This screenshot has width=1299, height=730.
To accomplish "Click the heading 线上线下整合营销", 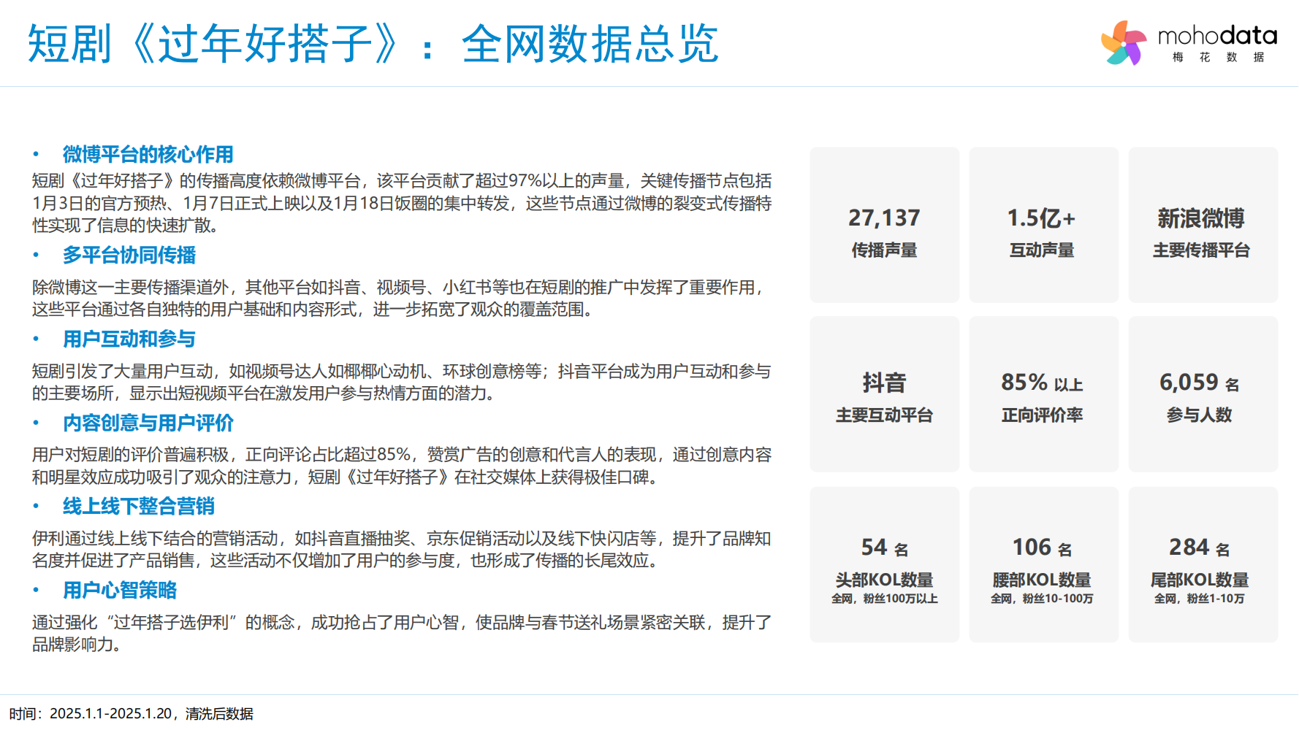I will point(138,506).
